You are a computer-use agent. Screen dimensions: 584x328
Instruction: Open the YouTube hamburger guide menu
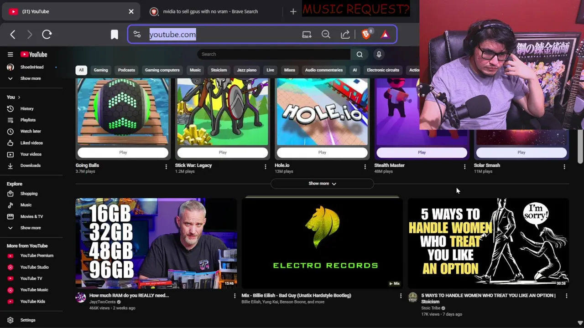pyautogui.click(x=10, y=54)
